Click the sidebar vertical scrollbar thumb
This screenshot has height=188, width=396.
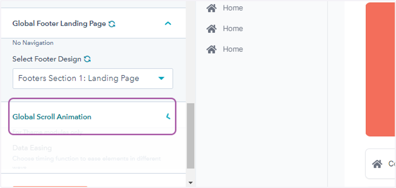pyautogui.click(x=190, y=136)
